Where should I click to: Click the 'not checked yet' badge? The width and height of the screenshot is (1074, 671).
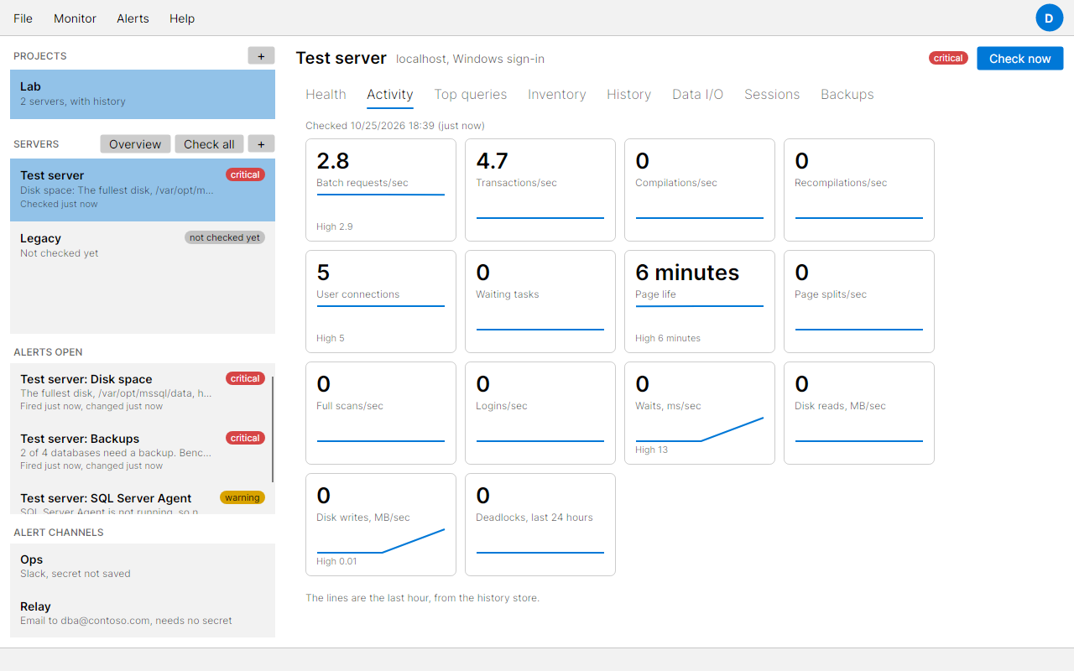pos(225,237)
